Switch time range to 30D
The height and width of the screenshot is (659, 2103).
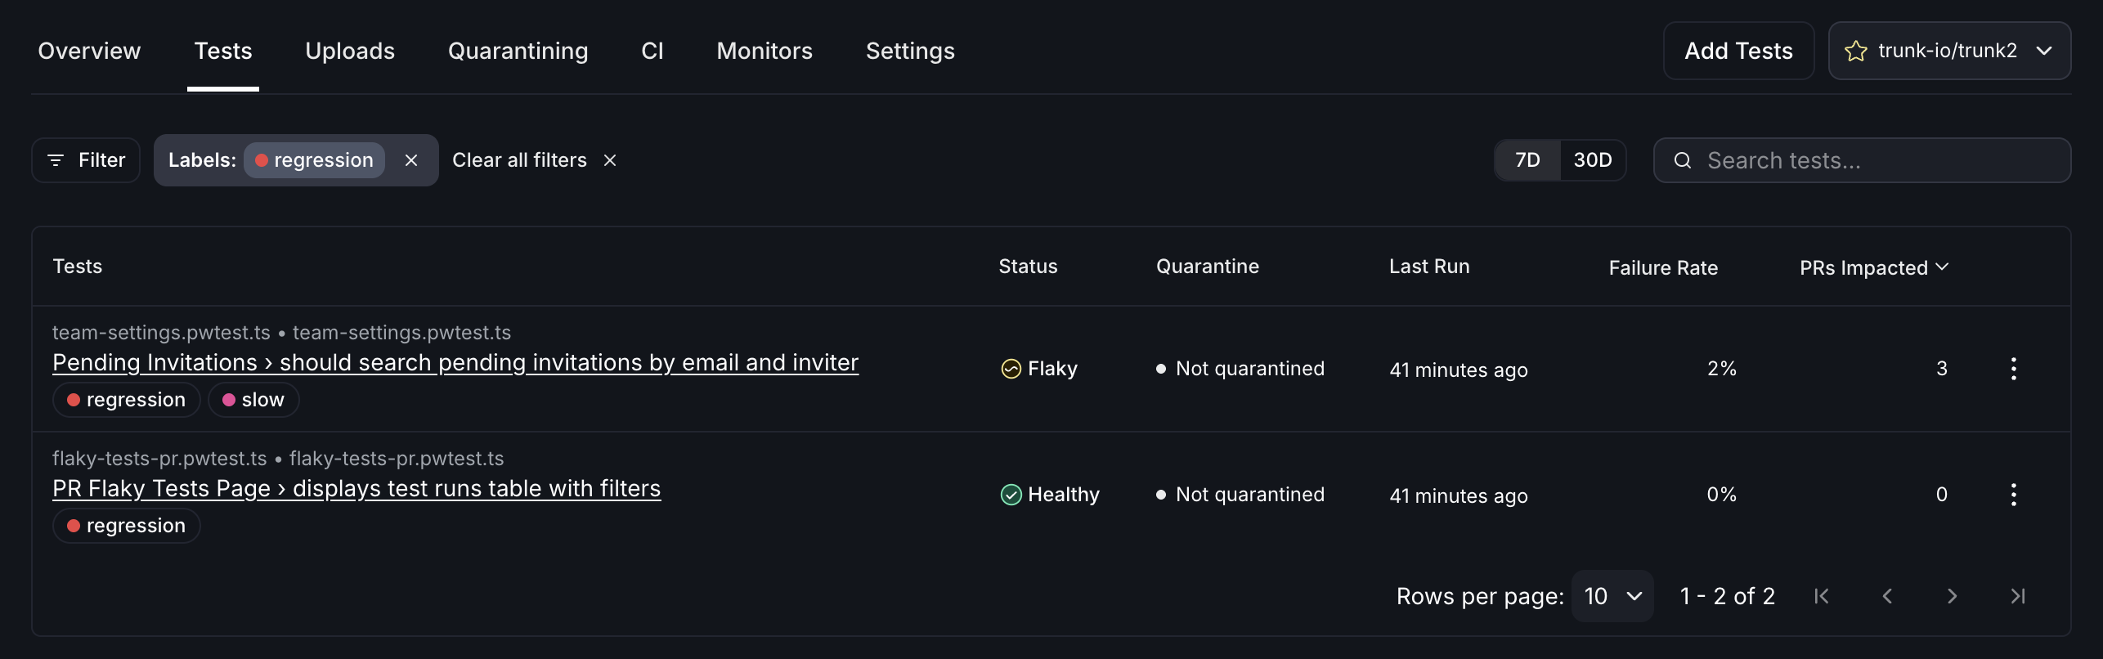[1592, 160]
